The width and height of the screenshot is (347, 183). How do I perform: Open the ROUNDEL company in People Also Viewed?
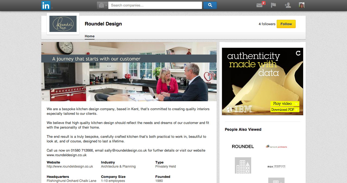[x=243, y=146]
